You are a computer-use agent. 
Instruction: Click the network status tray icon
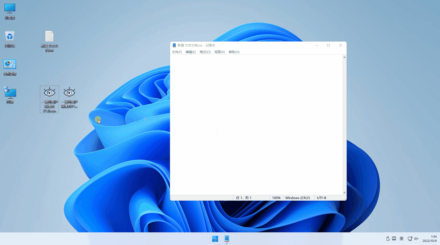coord(410,239)
